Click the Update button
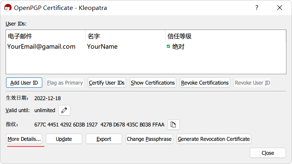Screen dimensions: 292x164 [x=64, y=139]
